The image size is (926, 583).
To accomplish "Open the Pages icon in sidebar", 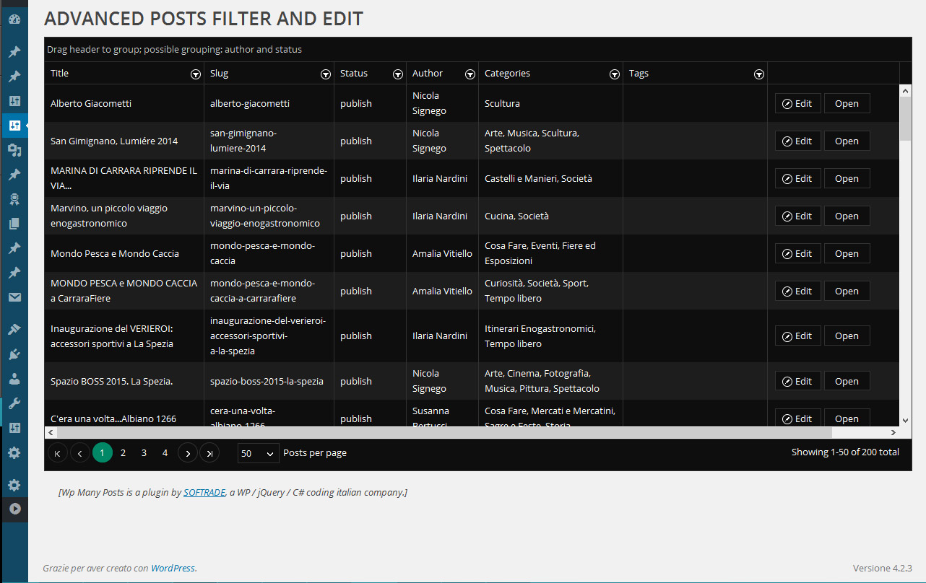I will click(x=14, y=224).
